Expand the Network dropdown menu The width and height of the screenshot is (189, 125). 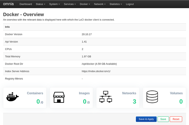pyautogui.click(x=100, y=4)
